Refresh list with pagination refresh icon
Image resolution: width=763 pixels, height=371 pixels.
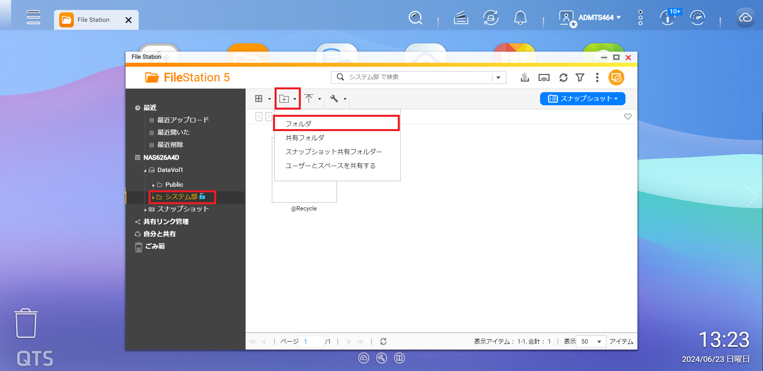(383, 342)
